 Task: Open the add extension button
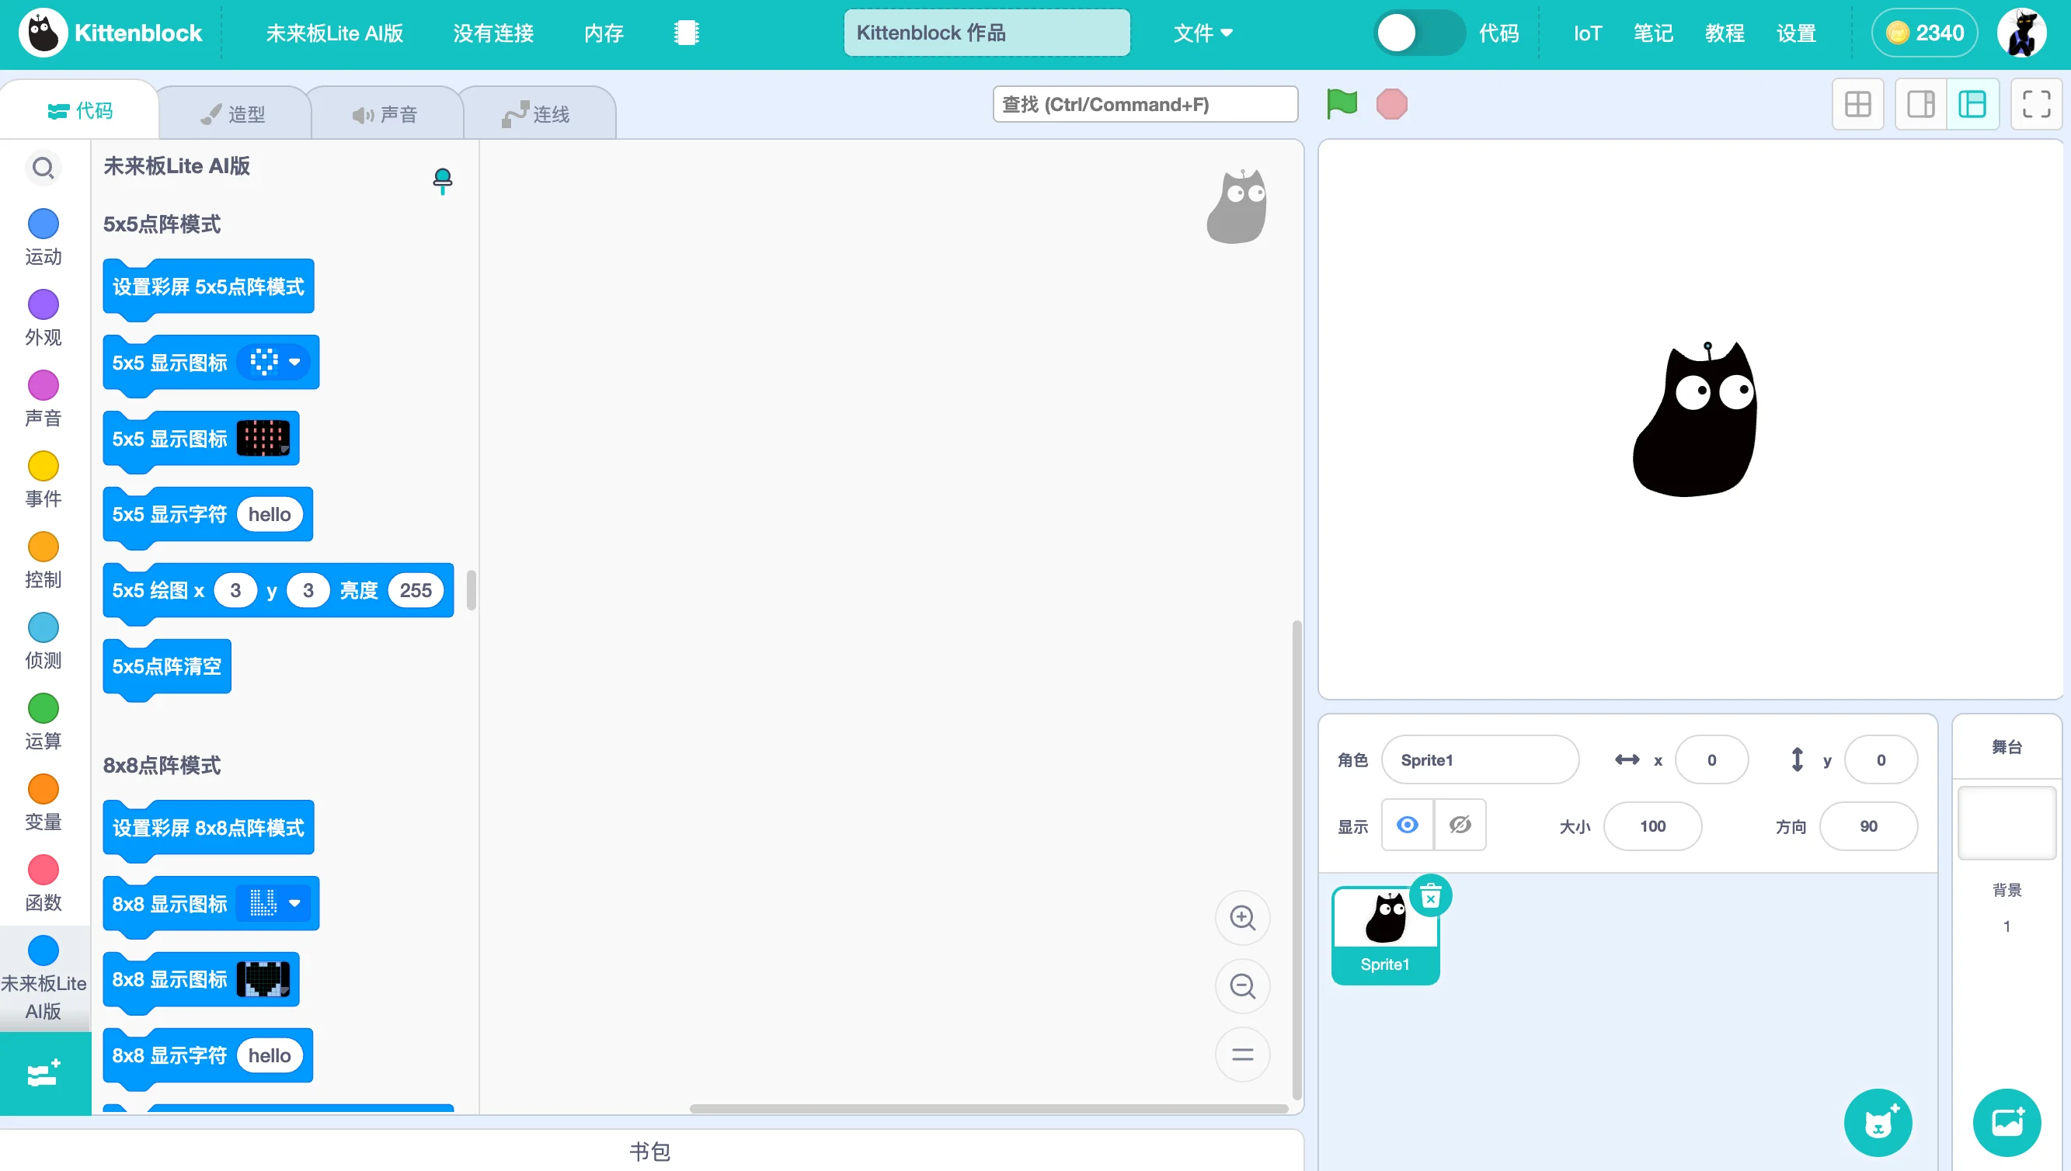click(44, 1072)
